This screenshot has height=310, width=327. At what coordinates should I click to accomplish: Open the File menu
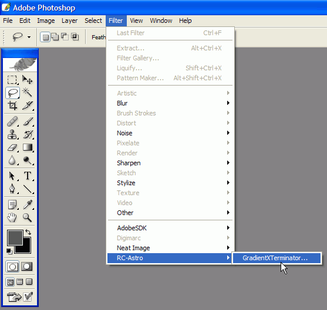pyautogui.click(x=8, y=21)
